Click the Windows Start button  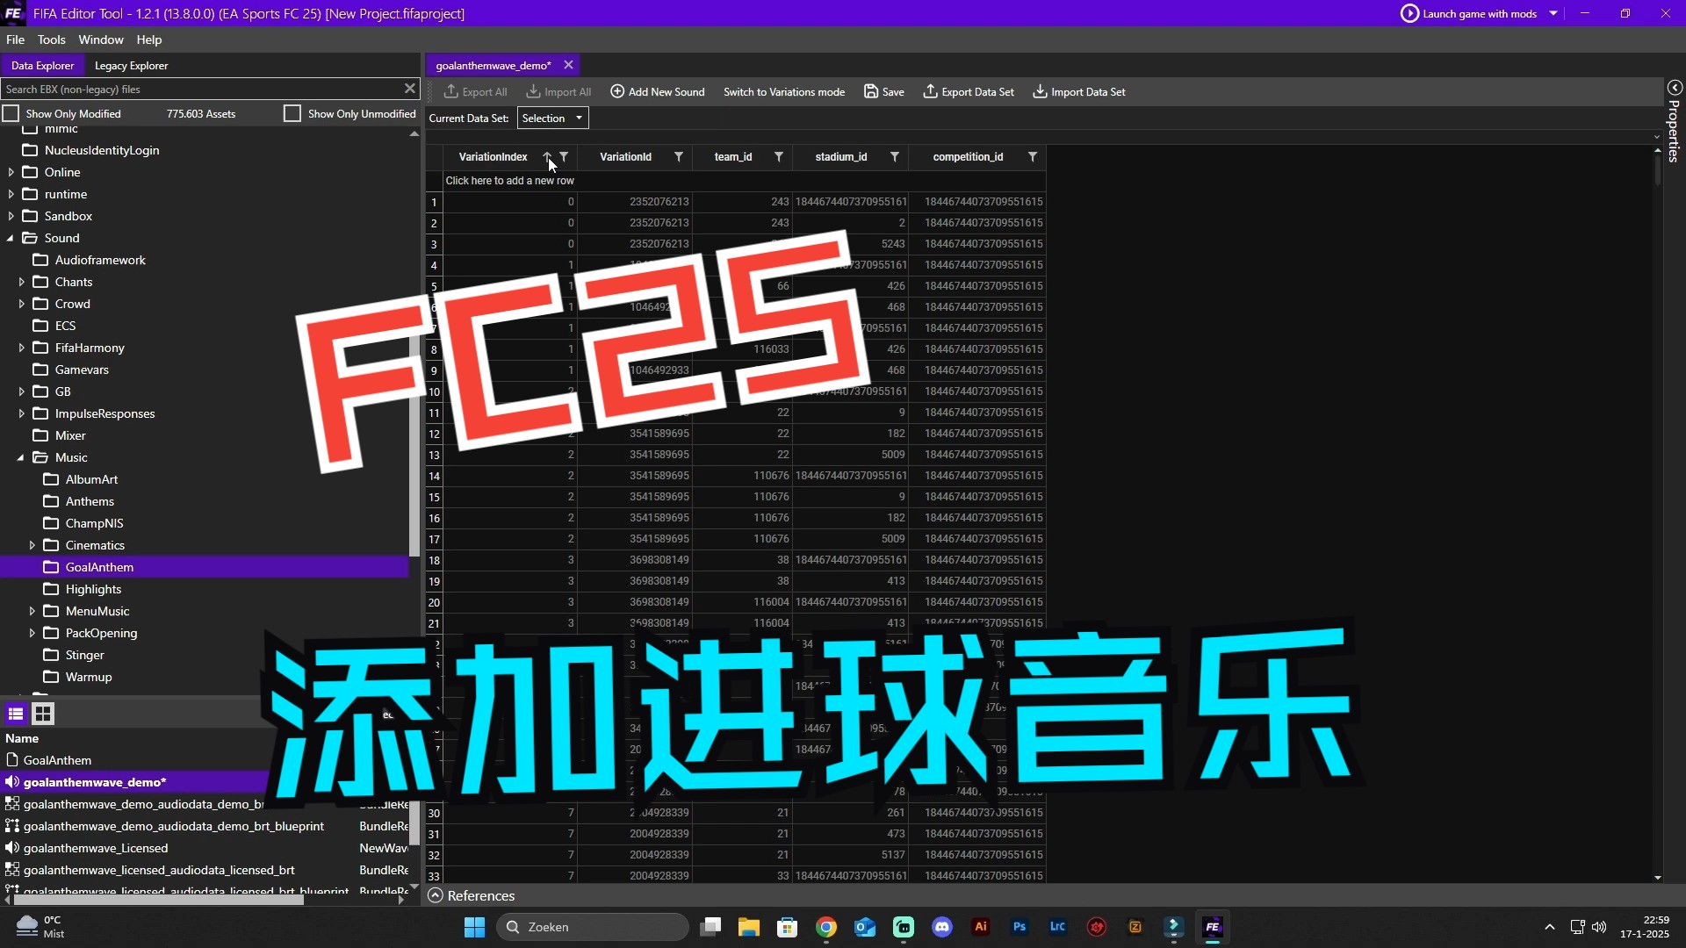tap(474, 927)
